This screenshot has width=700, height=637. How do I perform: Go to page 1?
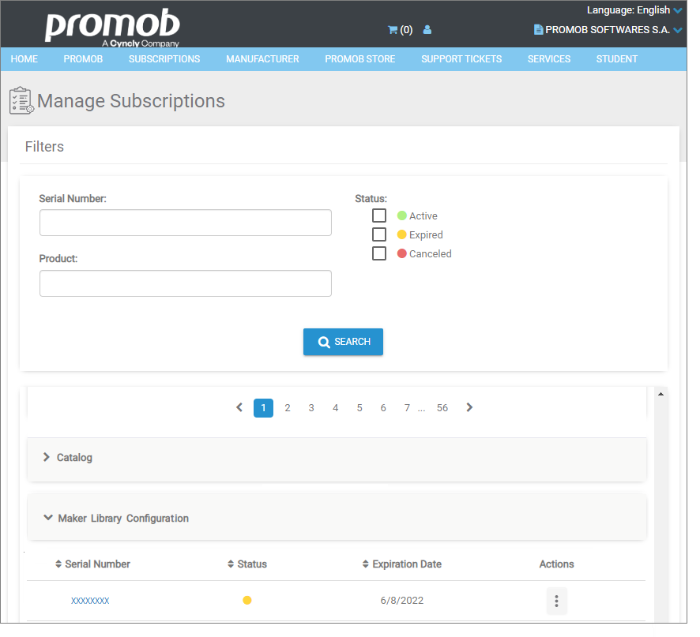coord(263,408)
